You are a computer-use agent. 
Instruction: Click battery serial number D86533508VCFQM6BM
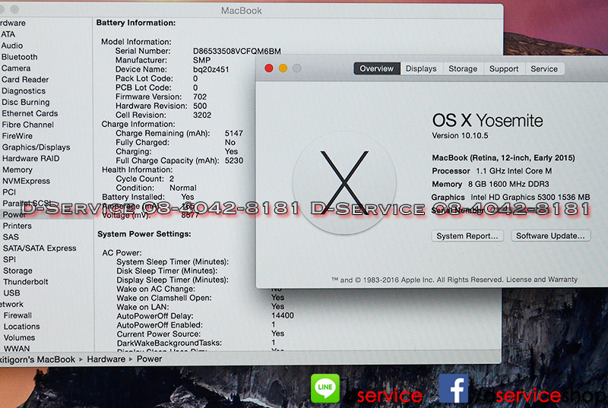[237, 51]
